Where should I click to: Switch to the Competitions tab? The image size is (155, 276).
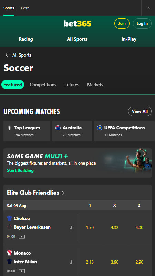pos(43,85)
